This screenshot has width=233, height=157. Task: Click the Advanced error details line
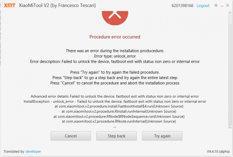click(115, 96)
